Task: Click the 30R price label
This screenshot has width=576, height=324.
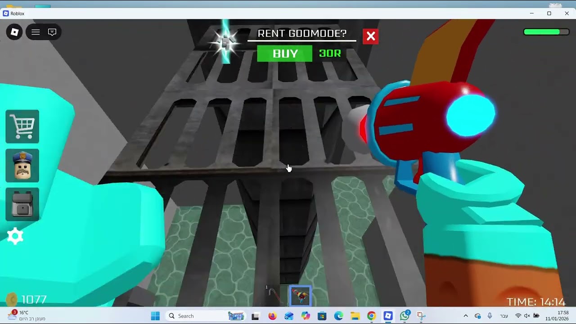Action: [x=330, y=54]
